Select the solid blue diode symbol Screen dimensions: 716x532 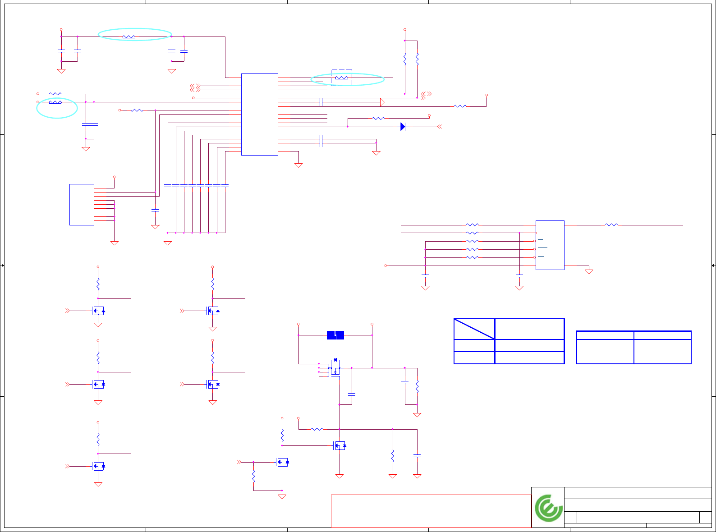(403, 127)
